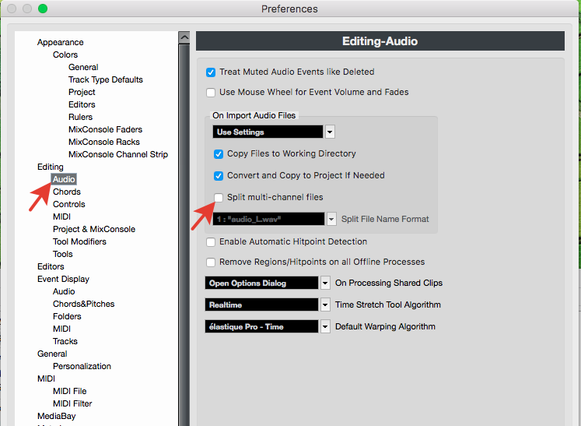Select MediaBay category
The width and height of the screenshot is (581, 426).
pyautogui.click(x=56, y=417)
